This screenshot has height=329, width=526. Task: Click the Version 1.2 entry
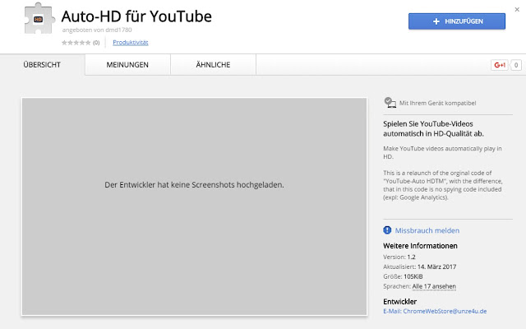pyautogui.click(x=399, y=257)
